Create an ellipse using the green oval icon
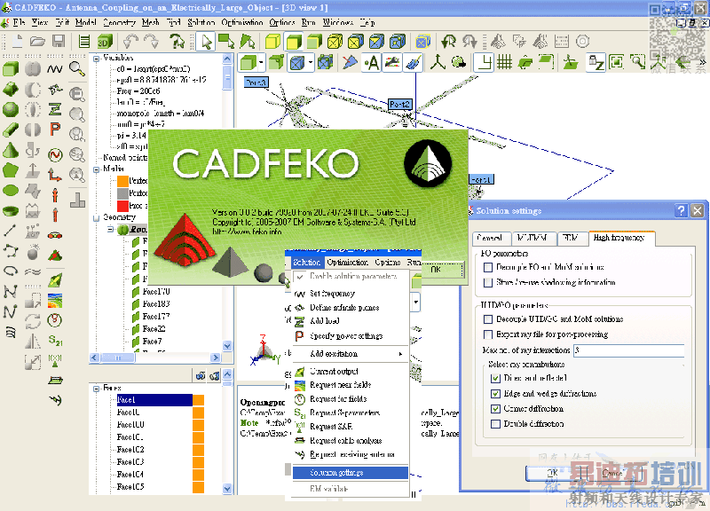710x511 pixels. point(11,191)
